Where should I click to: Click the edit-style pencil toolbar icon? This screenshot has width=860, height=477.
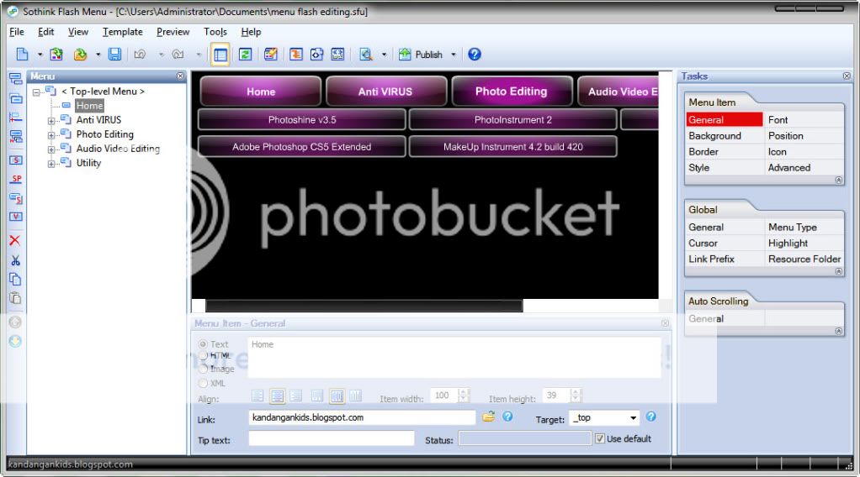[271, 55]
